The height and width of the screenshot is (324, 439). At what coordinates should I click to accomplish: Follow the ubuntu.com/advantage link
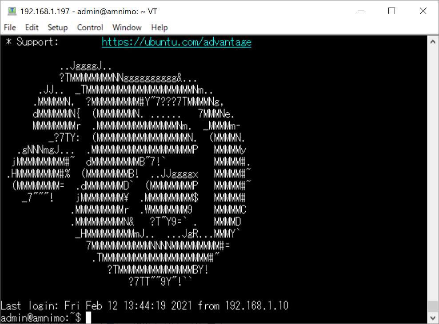click(x=176, y=42)
